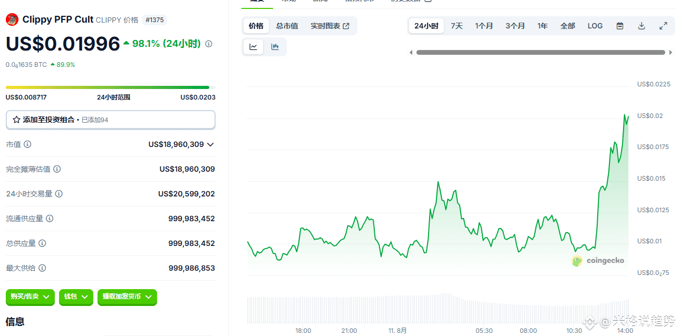This screenshot has width=680, height=336.
Task: Click max supply value 999,986,853
Action: click(192, 268)
